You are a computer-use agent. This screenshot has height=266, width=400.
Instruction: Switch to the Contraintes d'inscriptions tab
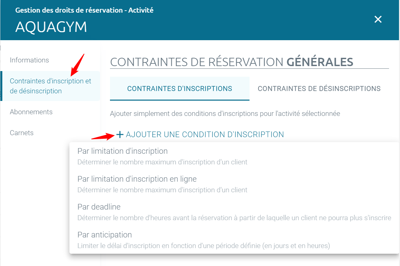[x=179, y=89]
